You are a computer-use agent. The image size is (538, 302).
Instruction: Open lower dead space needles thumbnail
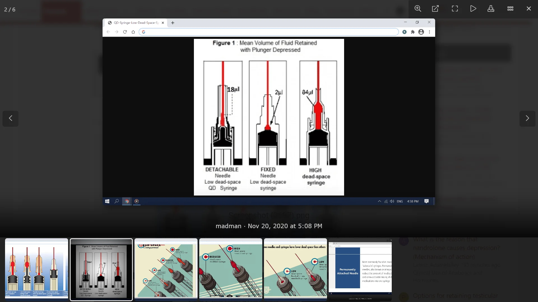295,270
